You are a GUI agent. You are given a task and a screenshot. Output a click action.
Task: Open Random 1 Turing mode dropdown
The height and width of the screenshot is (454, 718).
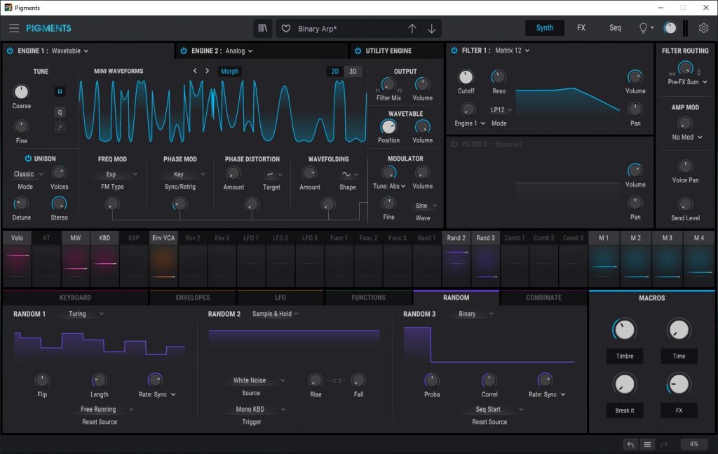86,314
